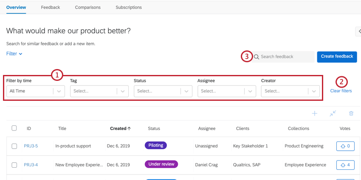Viewport: 361px width, 180px height.
Task: Click the Clear filters link
Action: (341, 91)
